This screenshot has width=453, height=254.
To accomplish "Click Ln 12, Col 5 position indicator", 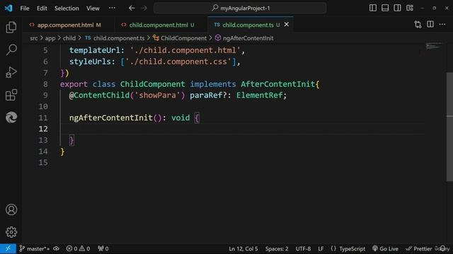I will pos(243,248).
